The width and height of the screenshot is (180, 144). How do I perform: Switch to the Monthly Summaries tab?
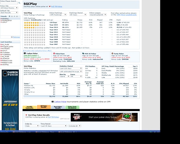click(30, 107)
